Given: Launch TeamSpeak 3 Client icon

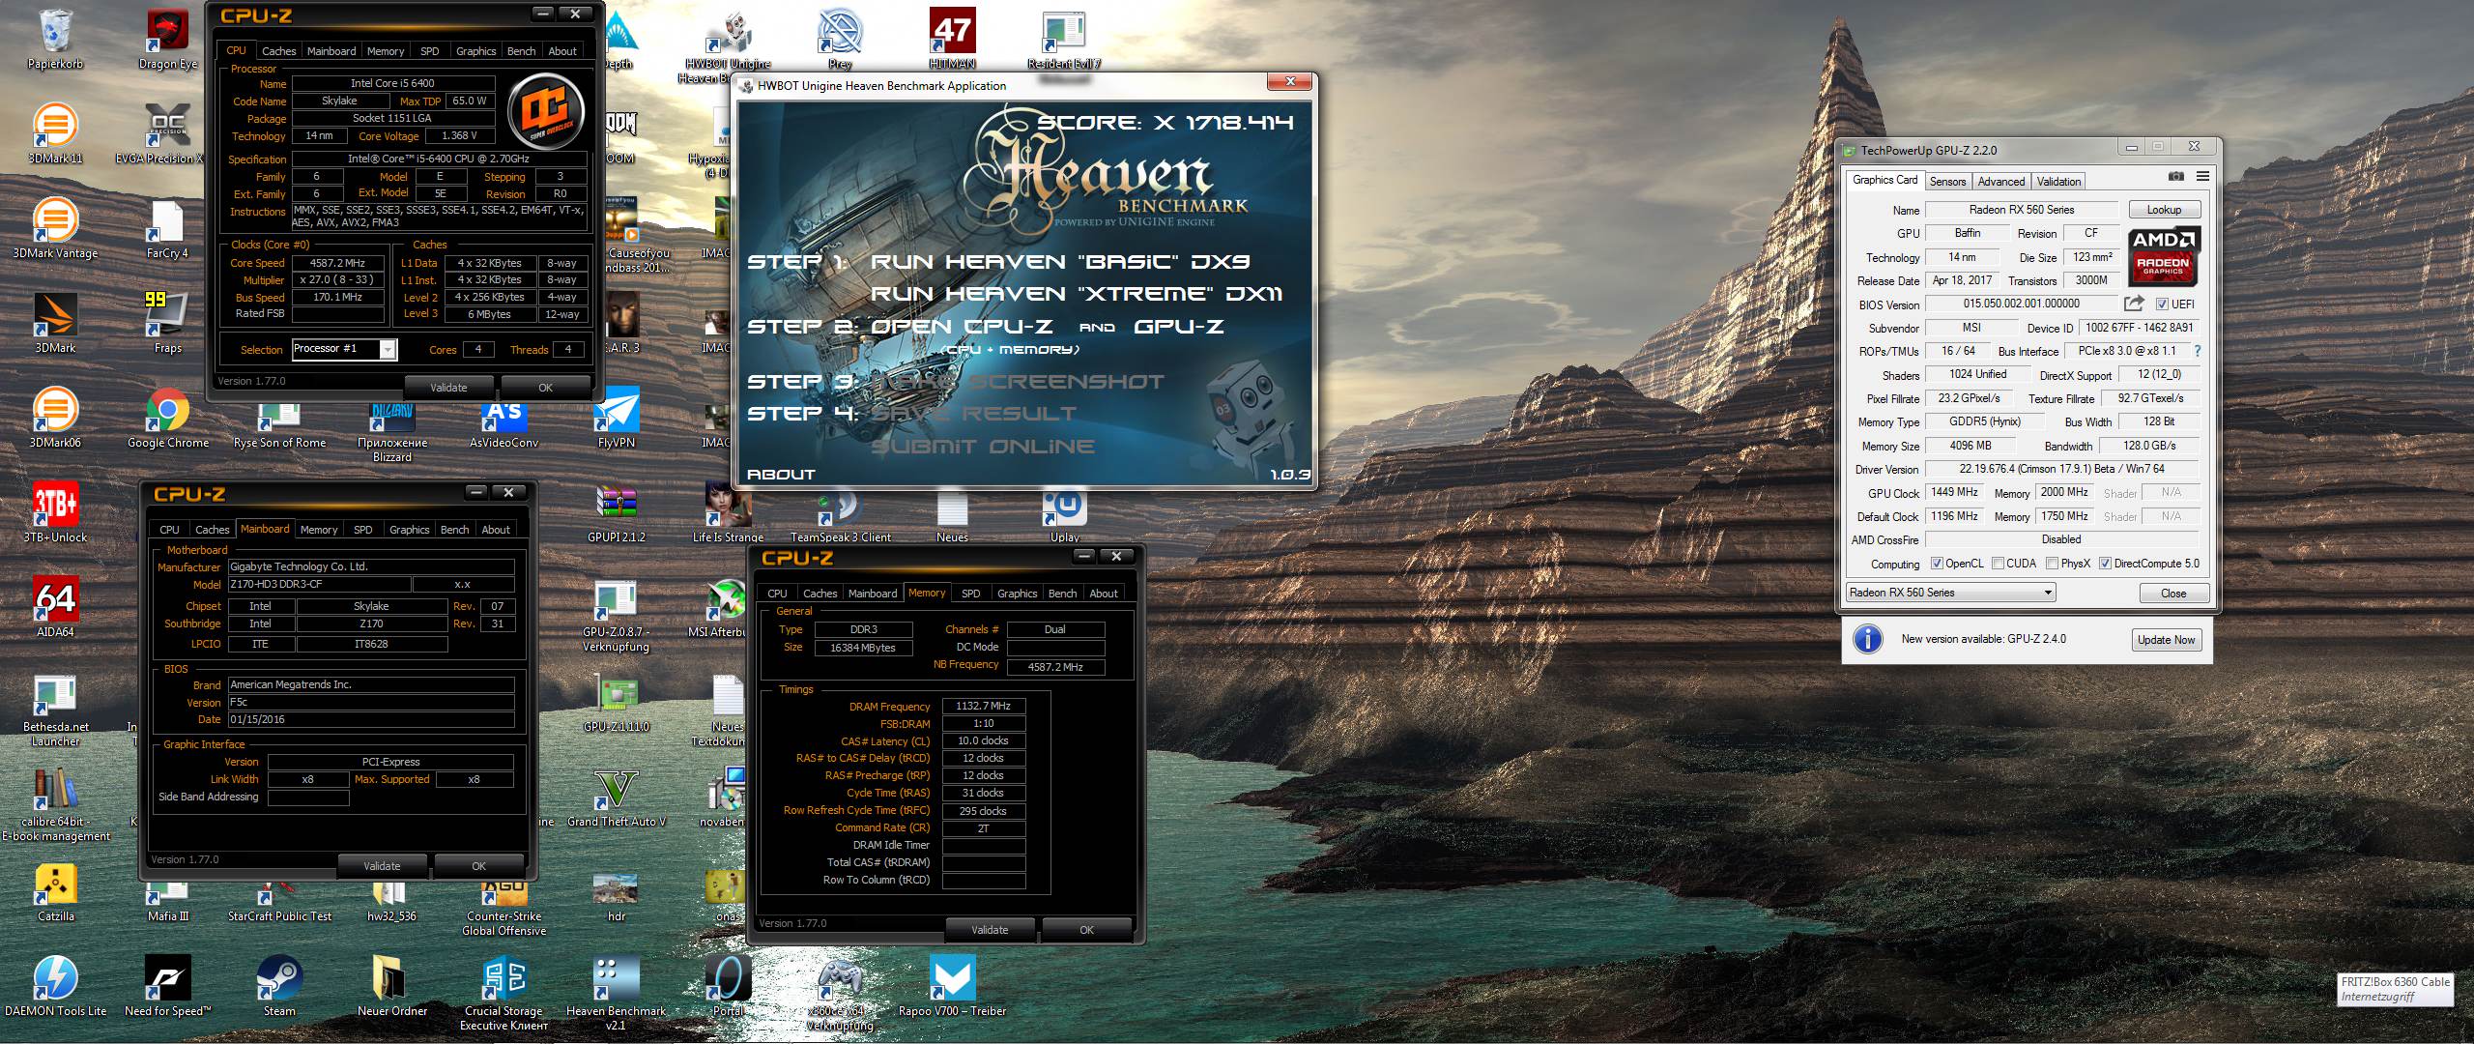Looking at the screenshot, I should click(x=840, y=512).
